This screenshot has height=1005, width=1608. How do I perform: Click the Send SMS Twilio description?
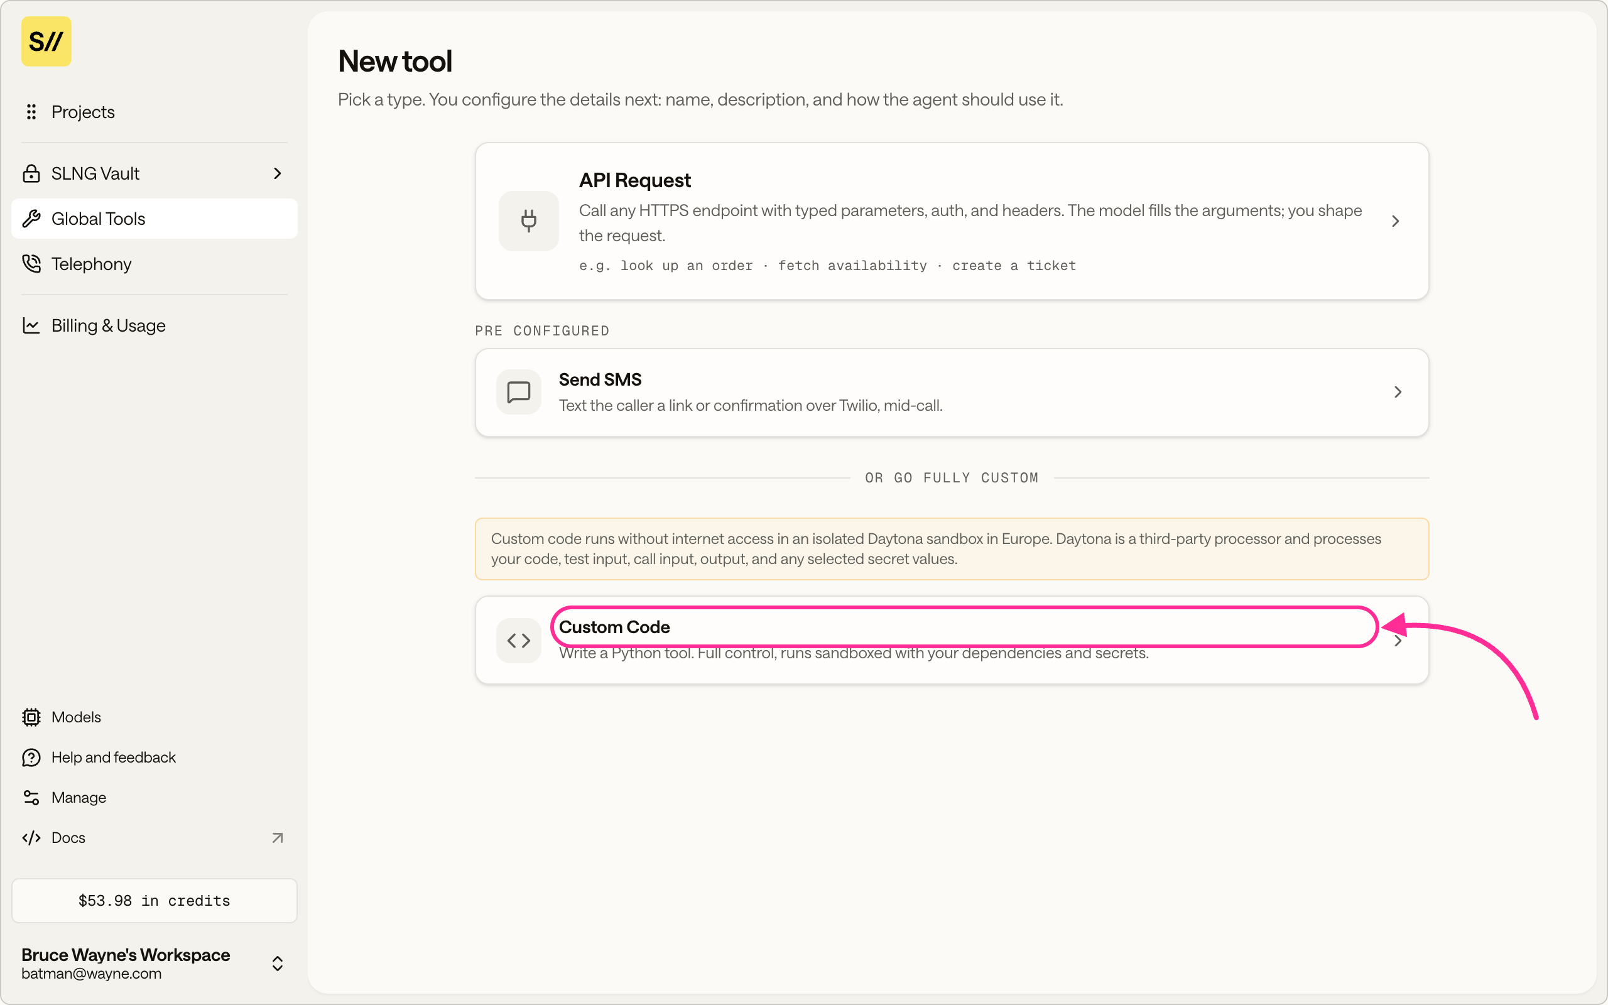751,406
